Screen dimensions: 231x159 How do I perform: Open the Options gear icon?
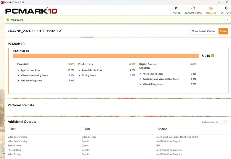pyautogui.click(x=226, y=8)
